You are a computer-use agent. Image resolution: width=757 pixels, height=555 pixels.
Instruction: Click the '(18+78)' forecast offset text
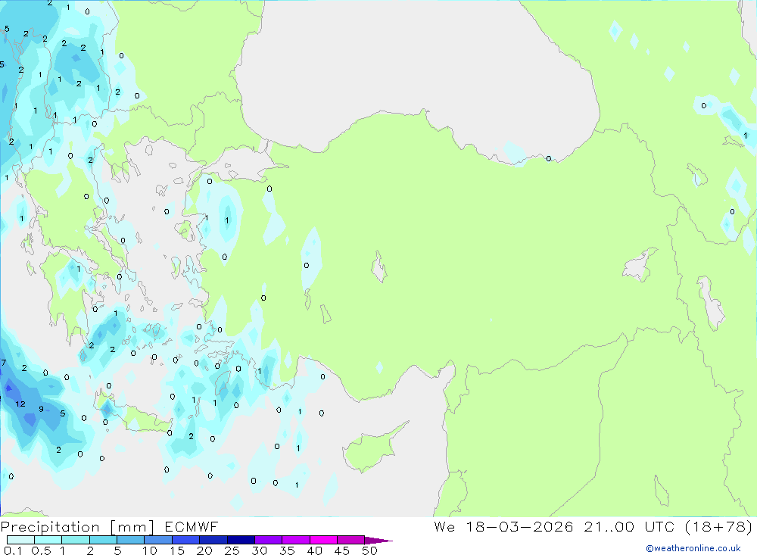[719, 526]
